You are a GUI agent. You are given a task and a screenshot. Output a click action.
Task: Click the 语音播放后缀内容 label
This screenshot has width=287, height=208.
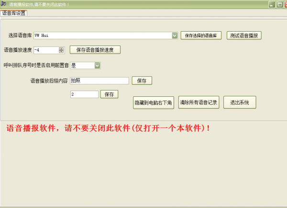click(x=49, y=81)
